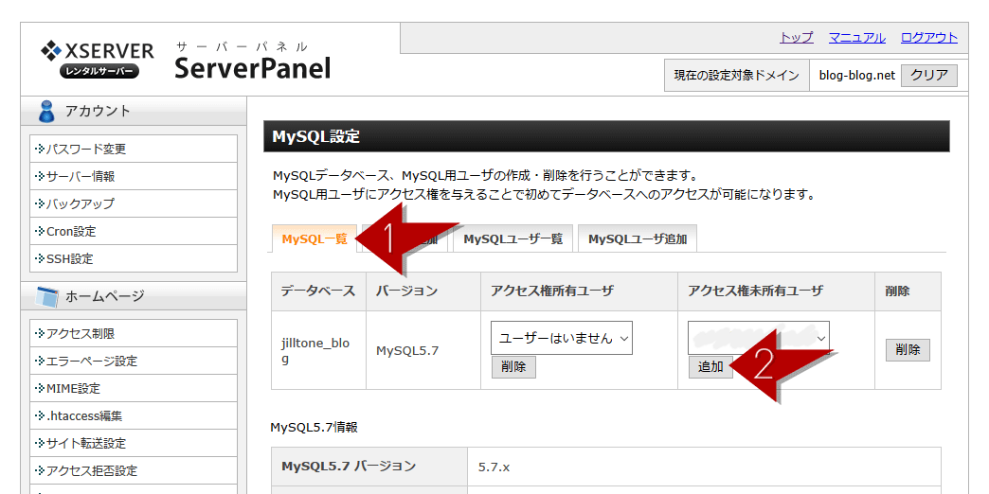Viewport: 989px width, 494px height.
Task: Open サーバー情報 in the sidebar
Action: coord(134,176)
